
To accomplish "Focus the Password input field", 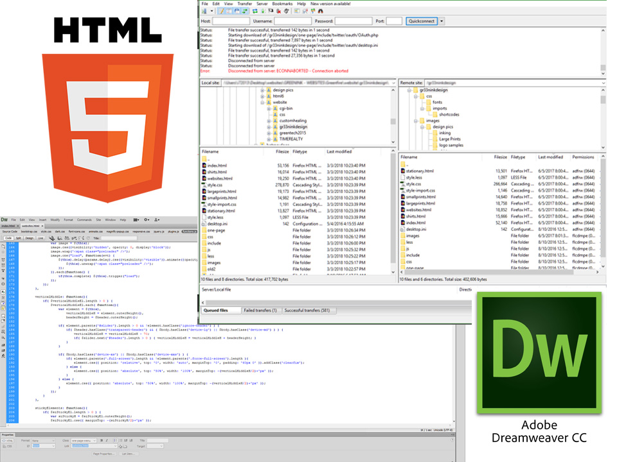I will pos(353,21).
